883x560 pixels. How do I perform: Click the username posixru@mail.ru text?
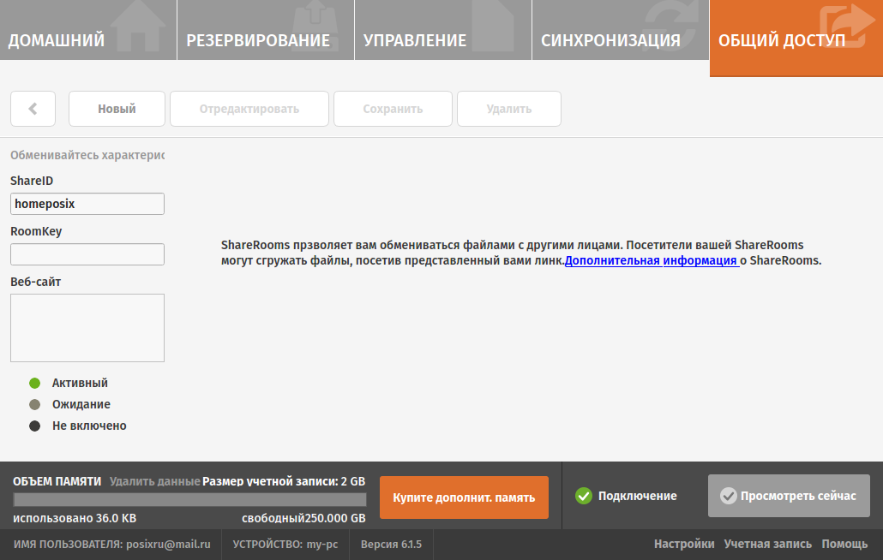point(168,545)
